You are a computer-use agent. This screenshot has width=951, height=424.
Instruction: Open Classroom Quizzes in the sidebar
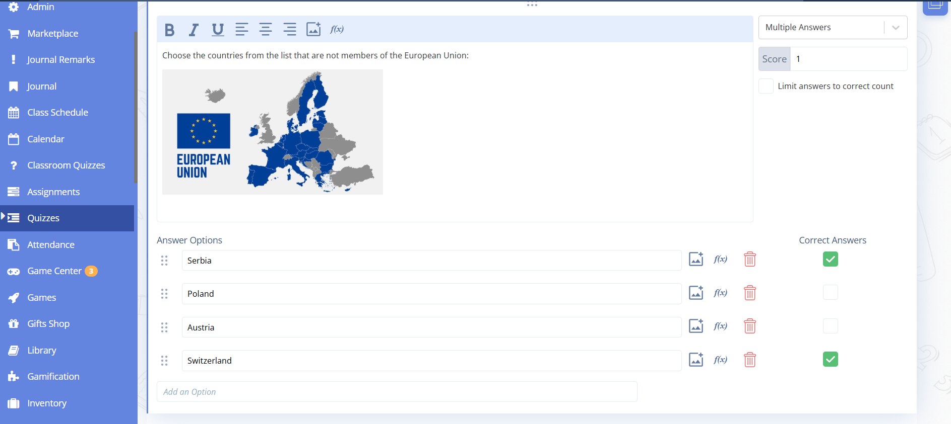click(x=66, y=165)
